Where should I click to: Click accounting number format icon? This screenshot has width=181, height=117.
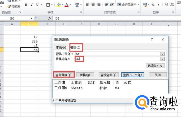(x=145, y=5)
